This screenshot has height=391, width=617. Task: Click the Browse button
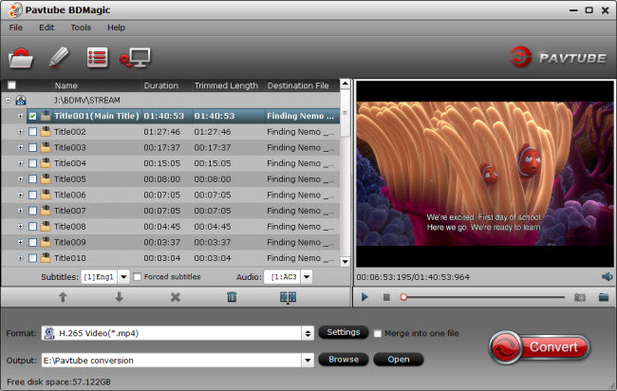click(343, 360)
